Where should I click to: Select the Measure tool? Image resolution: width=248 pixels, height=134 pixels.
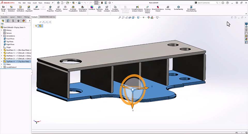pos(36,8)
